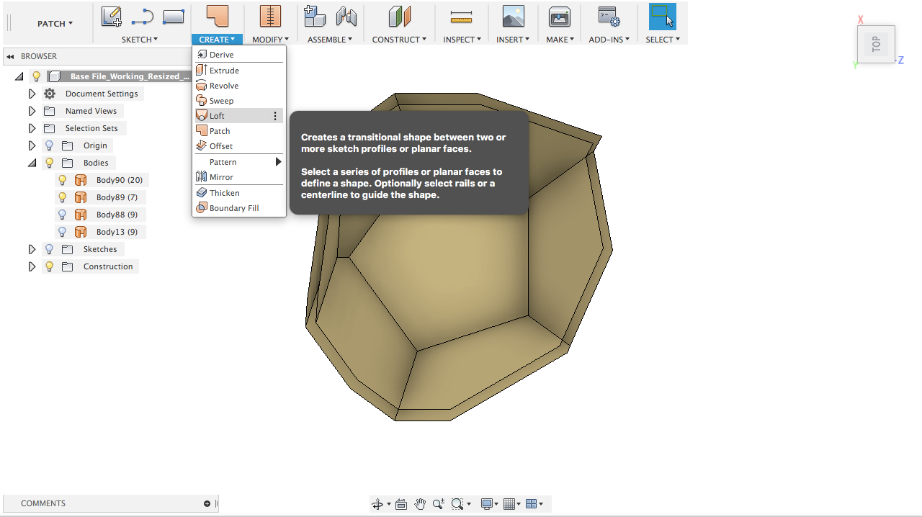Pick the sketch Rectangle tool icon
The image size is (922, 517).
point(174,17)
